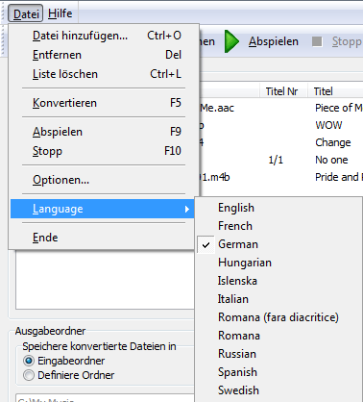This screenshot has height=402, width=363.
Task: Select Romana (fara diacritice) language
Action: (x=278, y=317)
